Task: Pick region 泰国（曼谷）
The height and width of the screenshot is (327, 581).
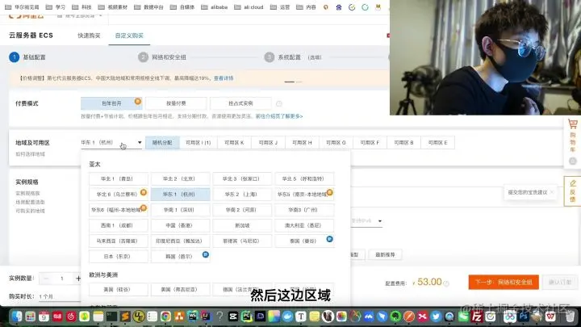Action: tap(304, 241)
